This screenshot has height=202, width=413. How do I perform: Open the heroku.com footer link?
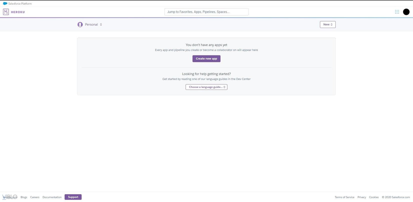10,197
